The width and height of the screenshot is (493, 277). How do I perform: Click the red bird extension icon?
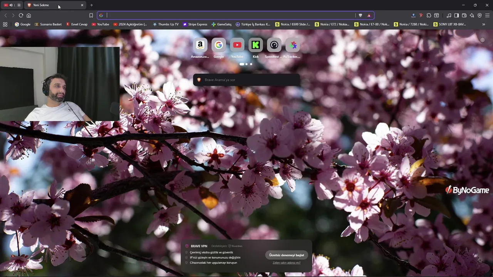pyautogui.click(x=421, y=15)
